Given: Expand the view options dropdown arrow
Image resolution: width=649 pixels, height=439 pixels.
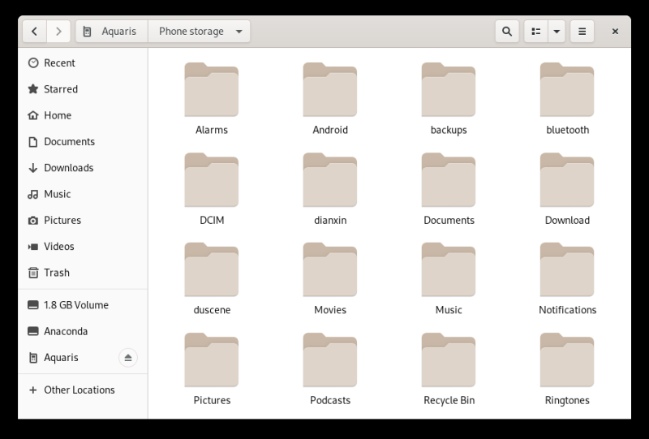Looking at the screenshot, I should (x=557, y=32).
